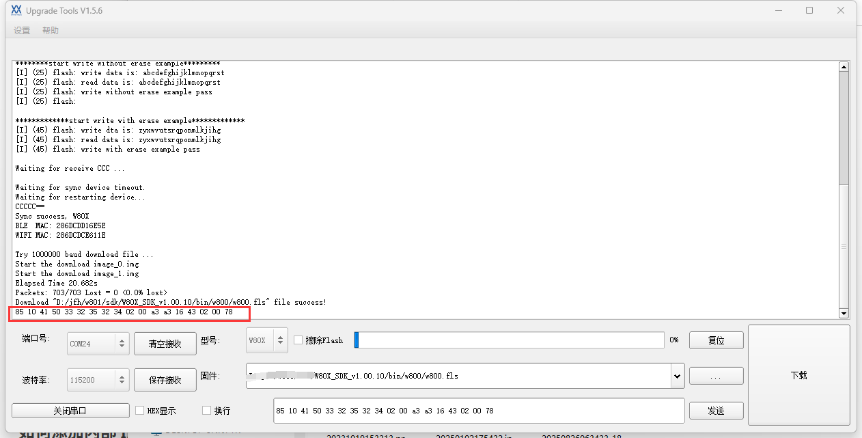This screenshot has width=862, height=438.
Task: Start flashing with the 下载 button
Action: click(798, 375)
